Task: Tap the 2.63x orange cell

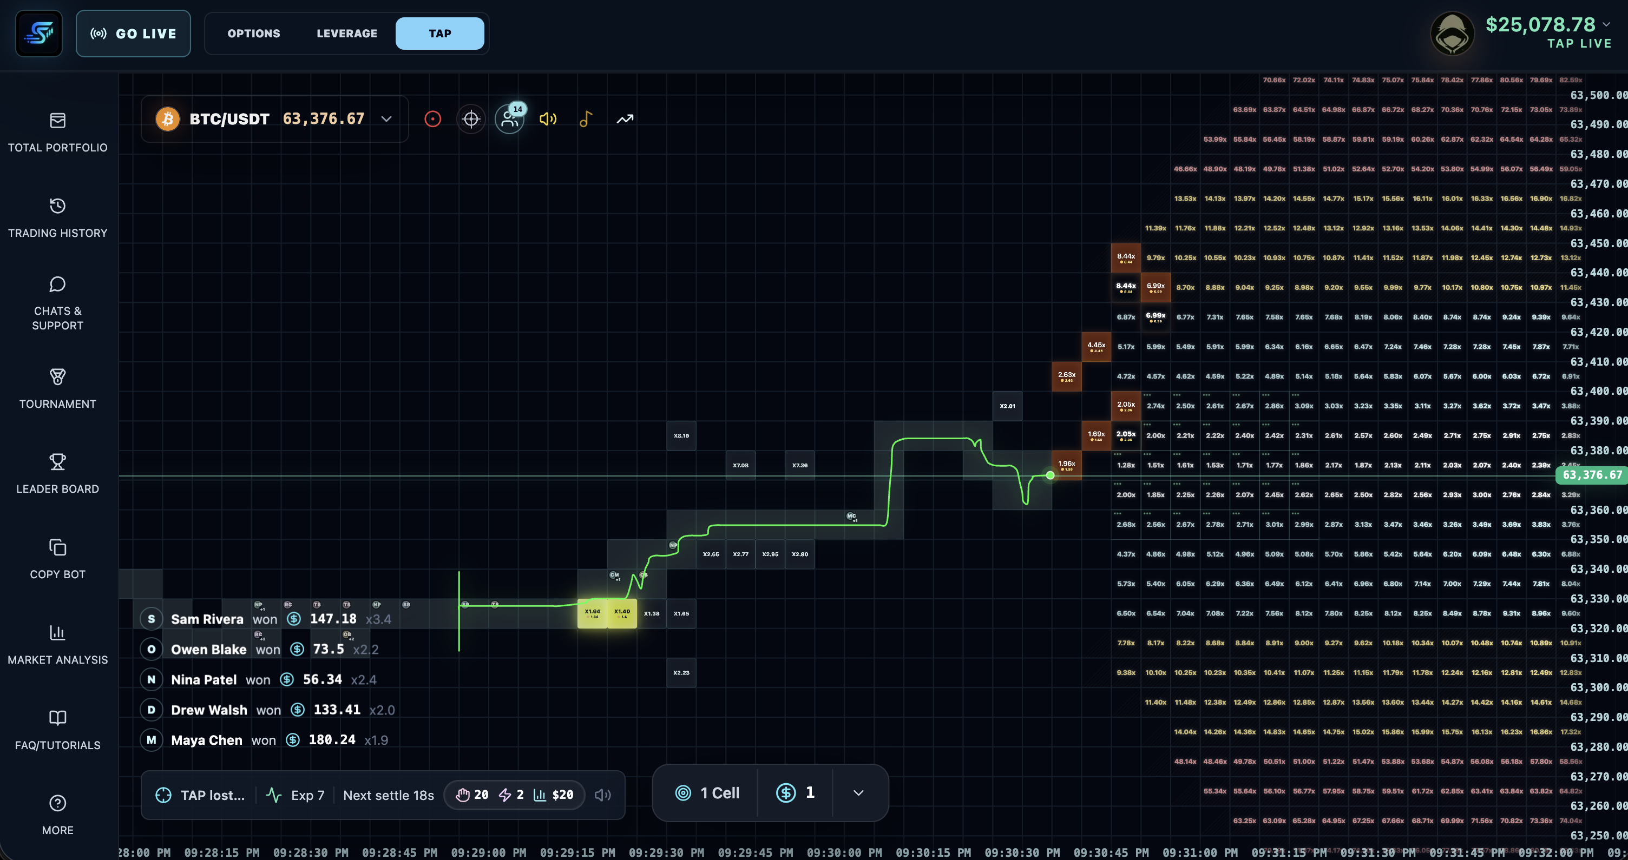Action: coord(1067,376)
